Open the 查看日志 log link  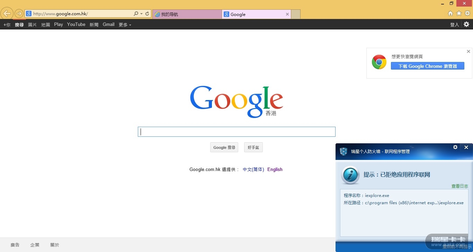click(460, 186)
